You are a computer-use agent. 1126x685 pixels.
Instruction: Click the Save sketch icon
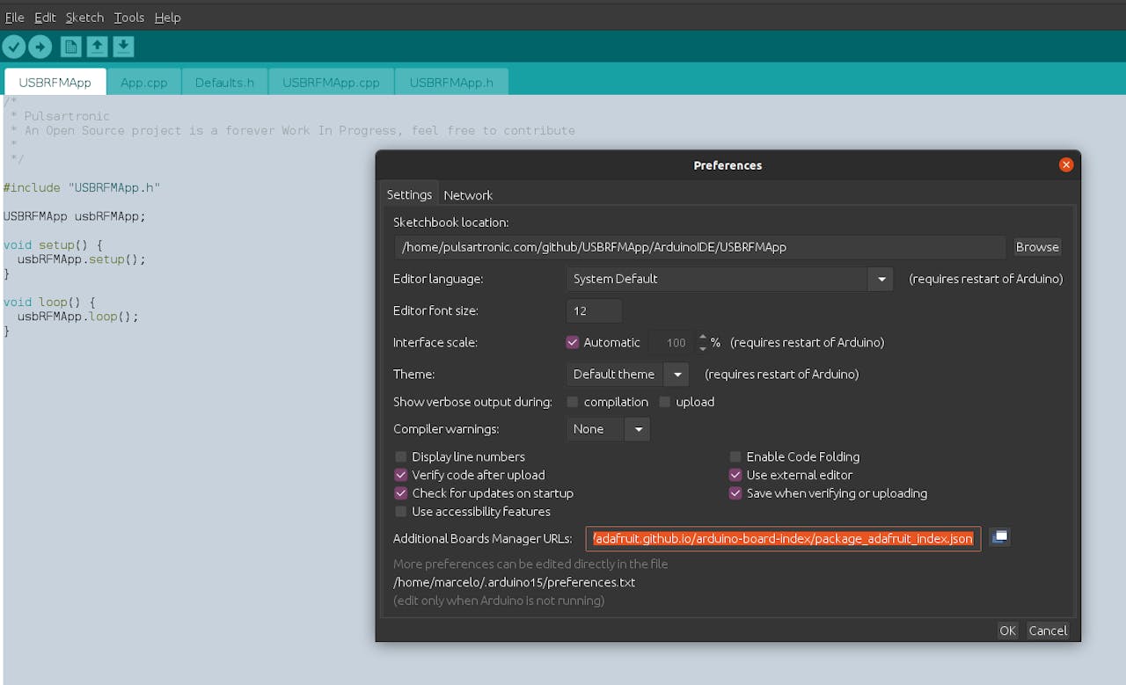point(123,47)
